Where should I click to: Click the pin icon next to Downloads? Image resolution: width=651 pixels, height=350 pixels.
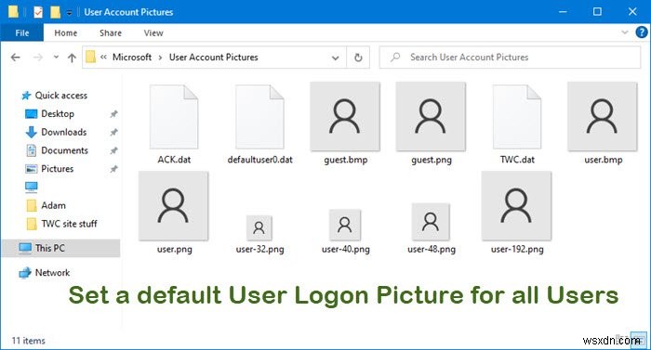coord(113,132)
